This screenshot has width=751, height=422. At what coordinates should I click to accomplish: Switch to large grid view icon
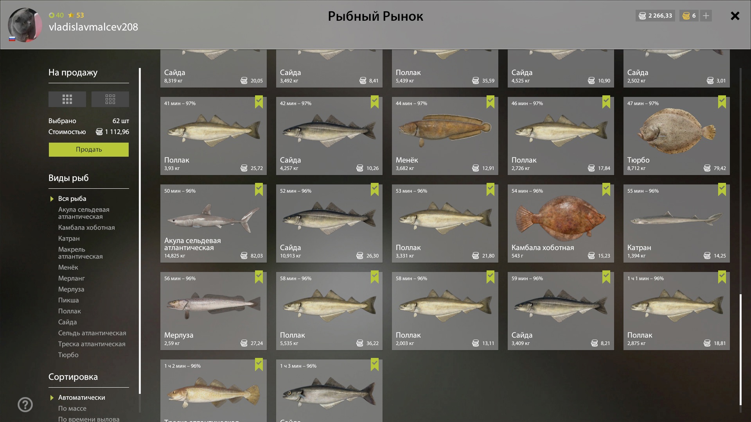[x=67, y=99]
